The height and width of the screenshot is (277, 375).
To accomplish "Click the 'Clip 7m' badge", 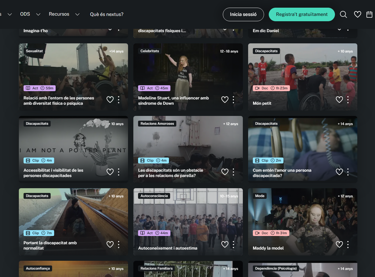I will (x=39, y=233).
